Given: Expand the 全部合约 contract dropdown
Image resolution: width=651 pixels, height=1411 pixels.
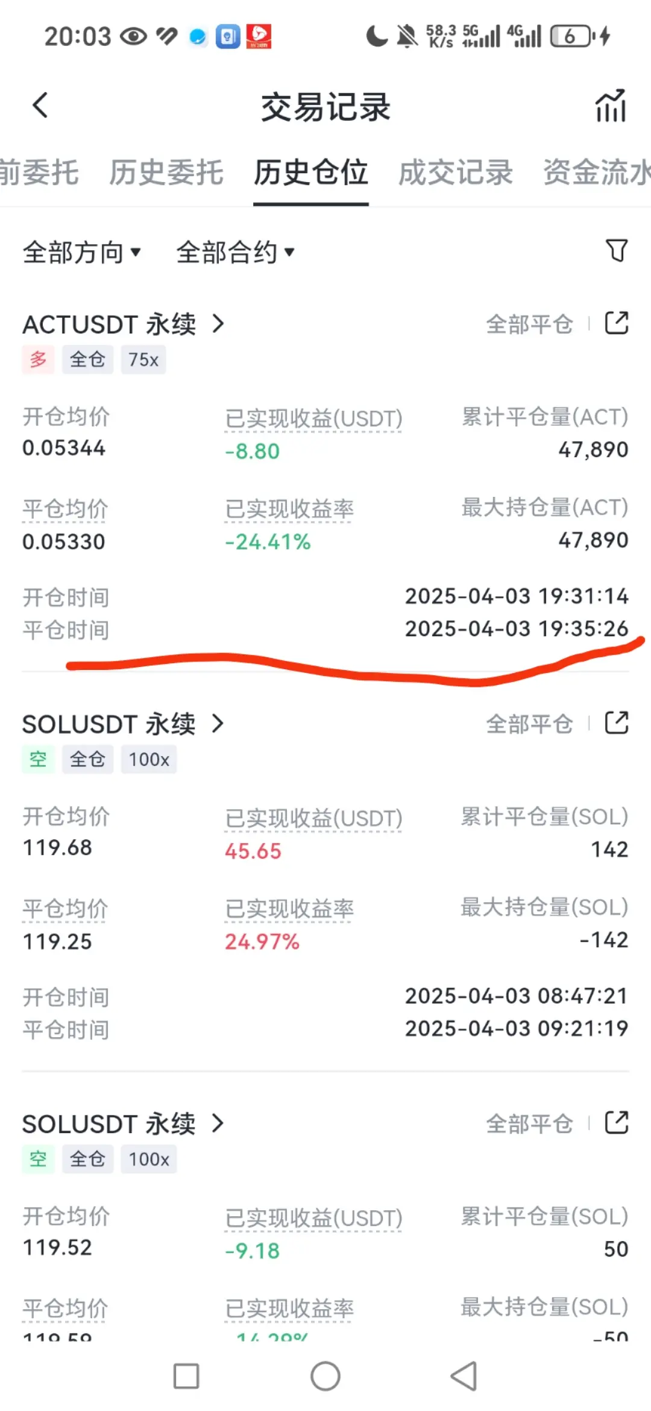Looking at the screenshot, I should click(x=235, y=252).
